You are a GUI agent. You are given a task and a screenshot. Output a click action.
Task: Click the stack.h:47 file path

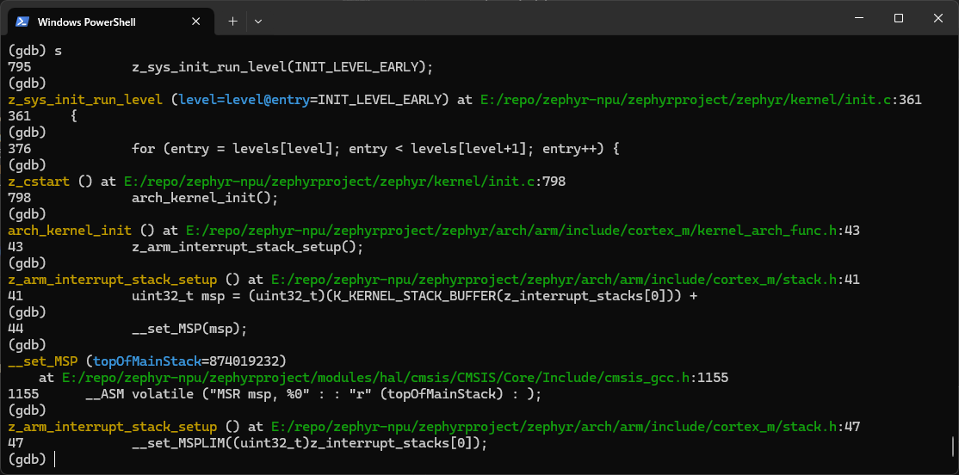click(565, 426)
